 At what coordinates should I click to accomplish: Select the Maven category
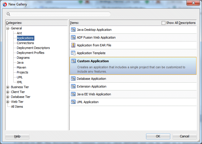point(22,67)
